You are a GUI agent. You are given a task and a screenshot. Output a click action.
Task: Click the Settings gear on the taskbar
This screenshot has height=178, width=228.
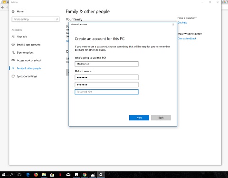(x=101, y=175)
